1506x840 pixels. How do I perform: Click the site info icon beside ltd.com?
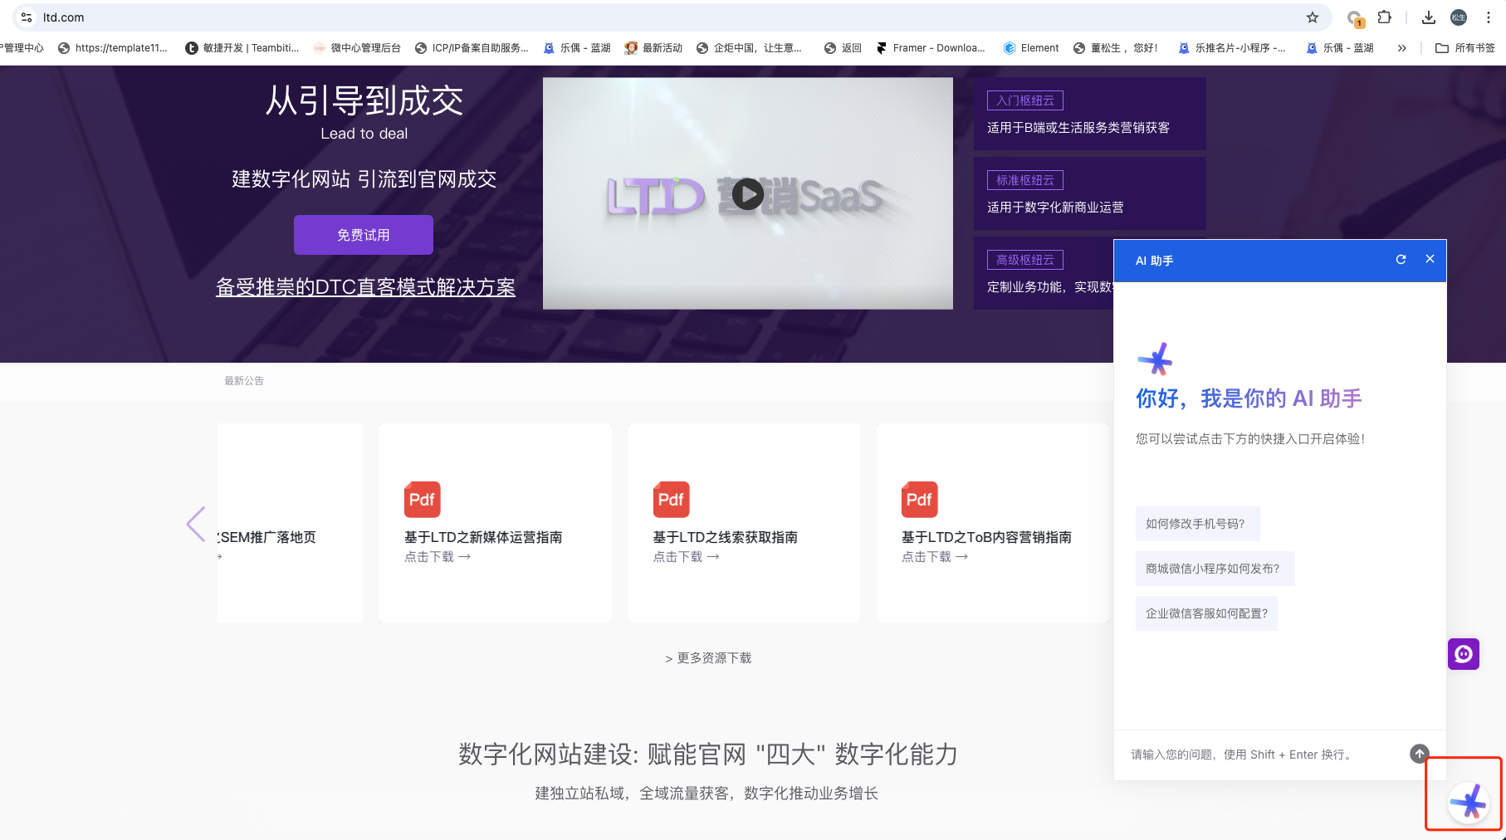(27, 17)
